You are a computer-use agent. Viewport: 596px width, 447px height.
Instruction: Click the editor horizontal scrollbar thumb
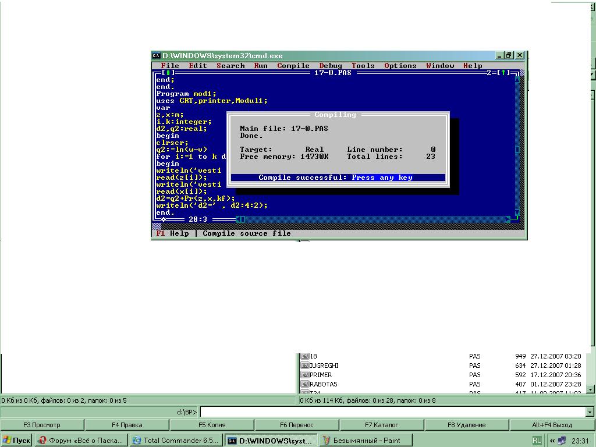[242, 219]
